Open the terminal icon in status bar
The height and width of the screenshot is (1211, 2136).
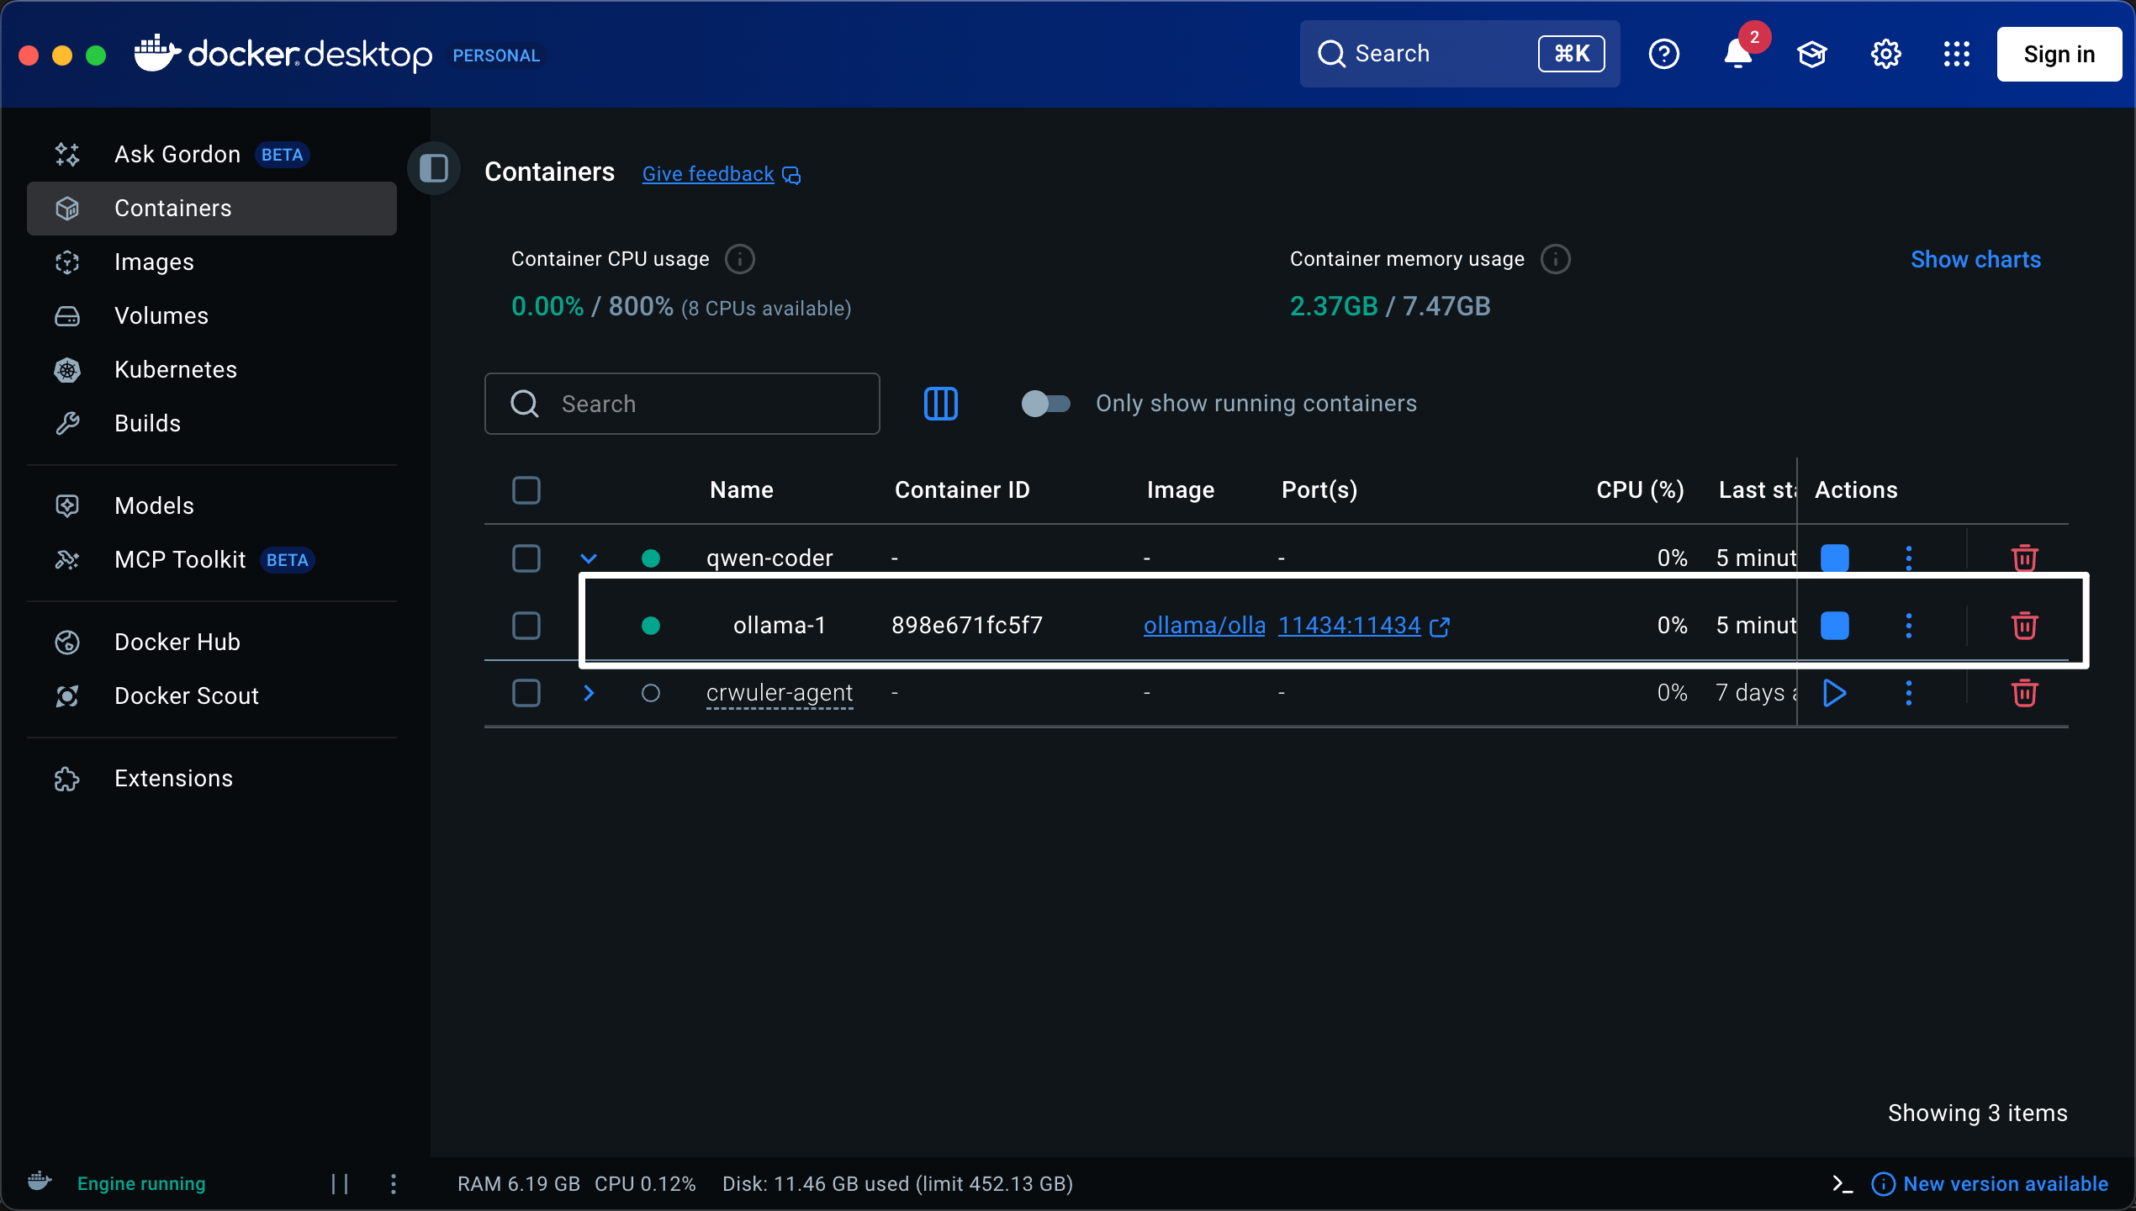(1842, 1184)
